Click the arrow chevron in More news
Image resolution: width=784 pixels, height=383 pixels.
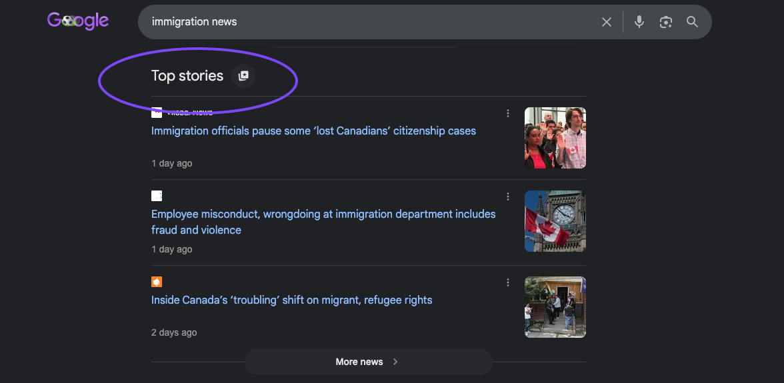pos(395,362)
